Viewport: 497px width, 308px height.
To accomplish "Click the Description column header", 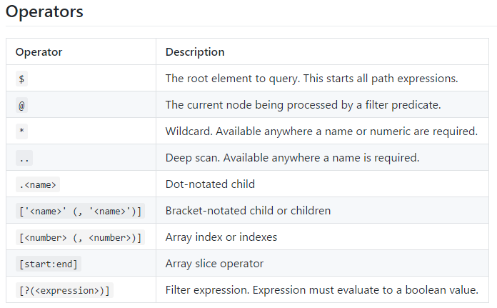I will 195,52.
